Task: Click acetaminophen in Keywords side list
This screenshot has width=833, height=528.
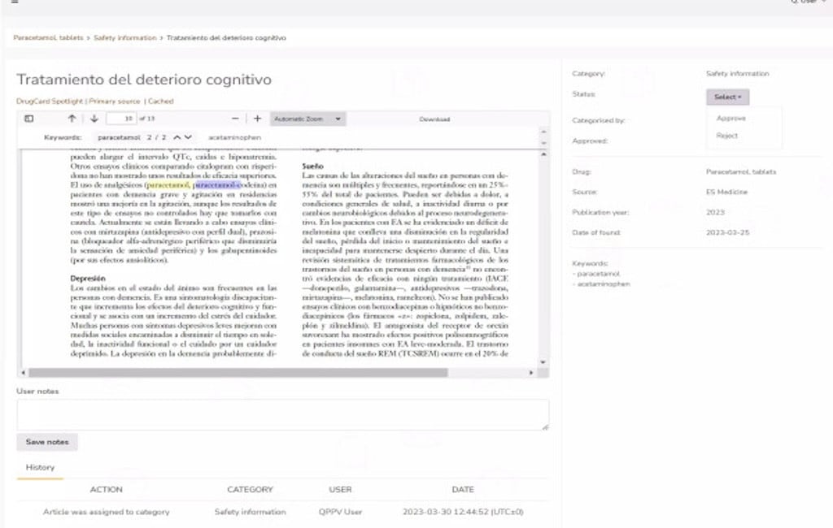Action: 604,283
